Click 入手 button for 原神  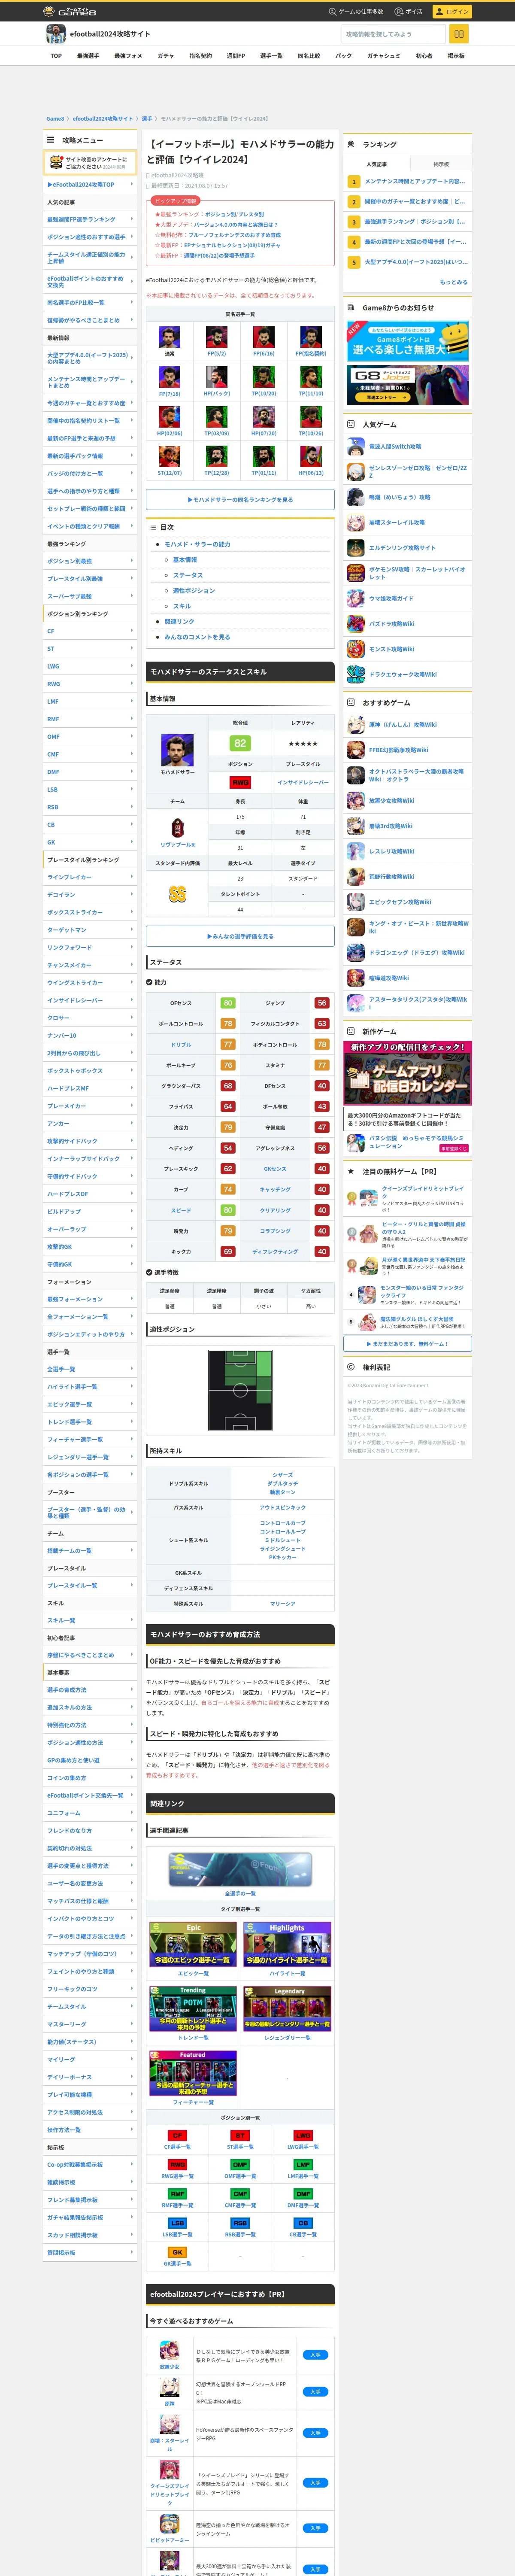click(315, 2392)
